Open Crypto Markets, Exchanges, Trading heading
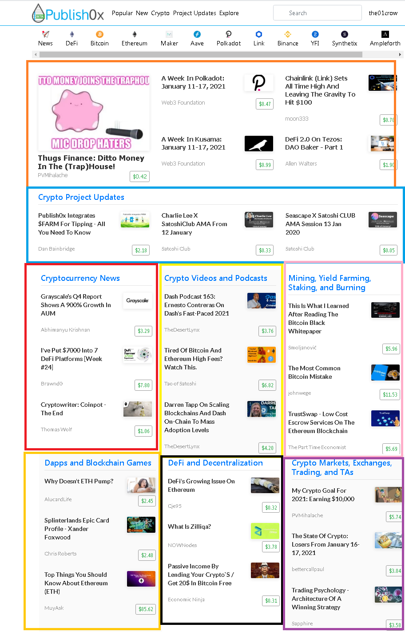This screenshot has height=632, width=405. tap(342, 467)
